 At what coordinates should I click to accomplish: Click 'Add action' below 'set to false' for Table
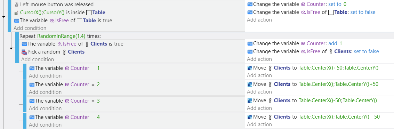259,20
